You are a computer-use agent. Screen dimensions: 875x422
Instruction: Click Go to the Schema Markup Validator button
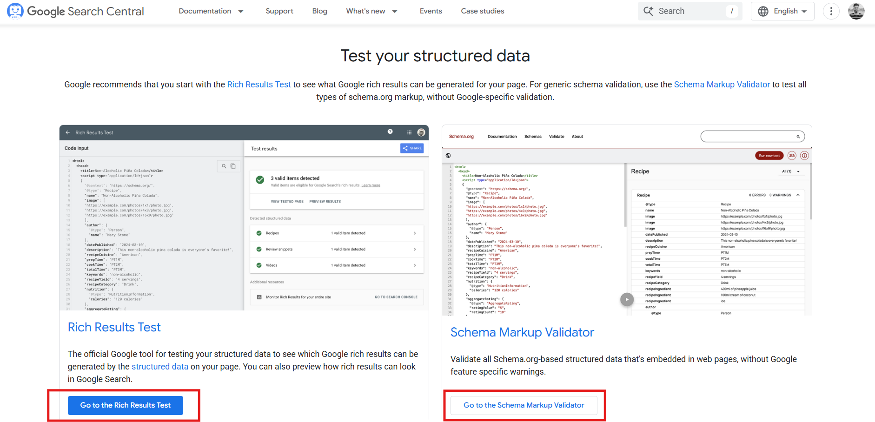click(524, 405)
